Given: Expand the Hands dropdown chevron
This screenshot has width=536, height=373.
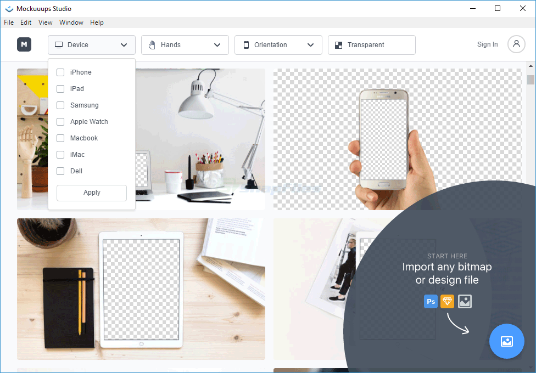Looking at the screenshot, I should (217, 45).
